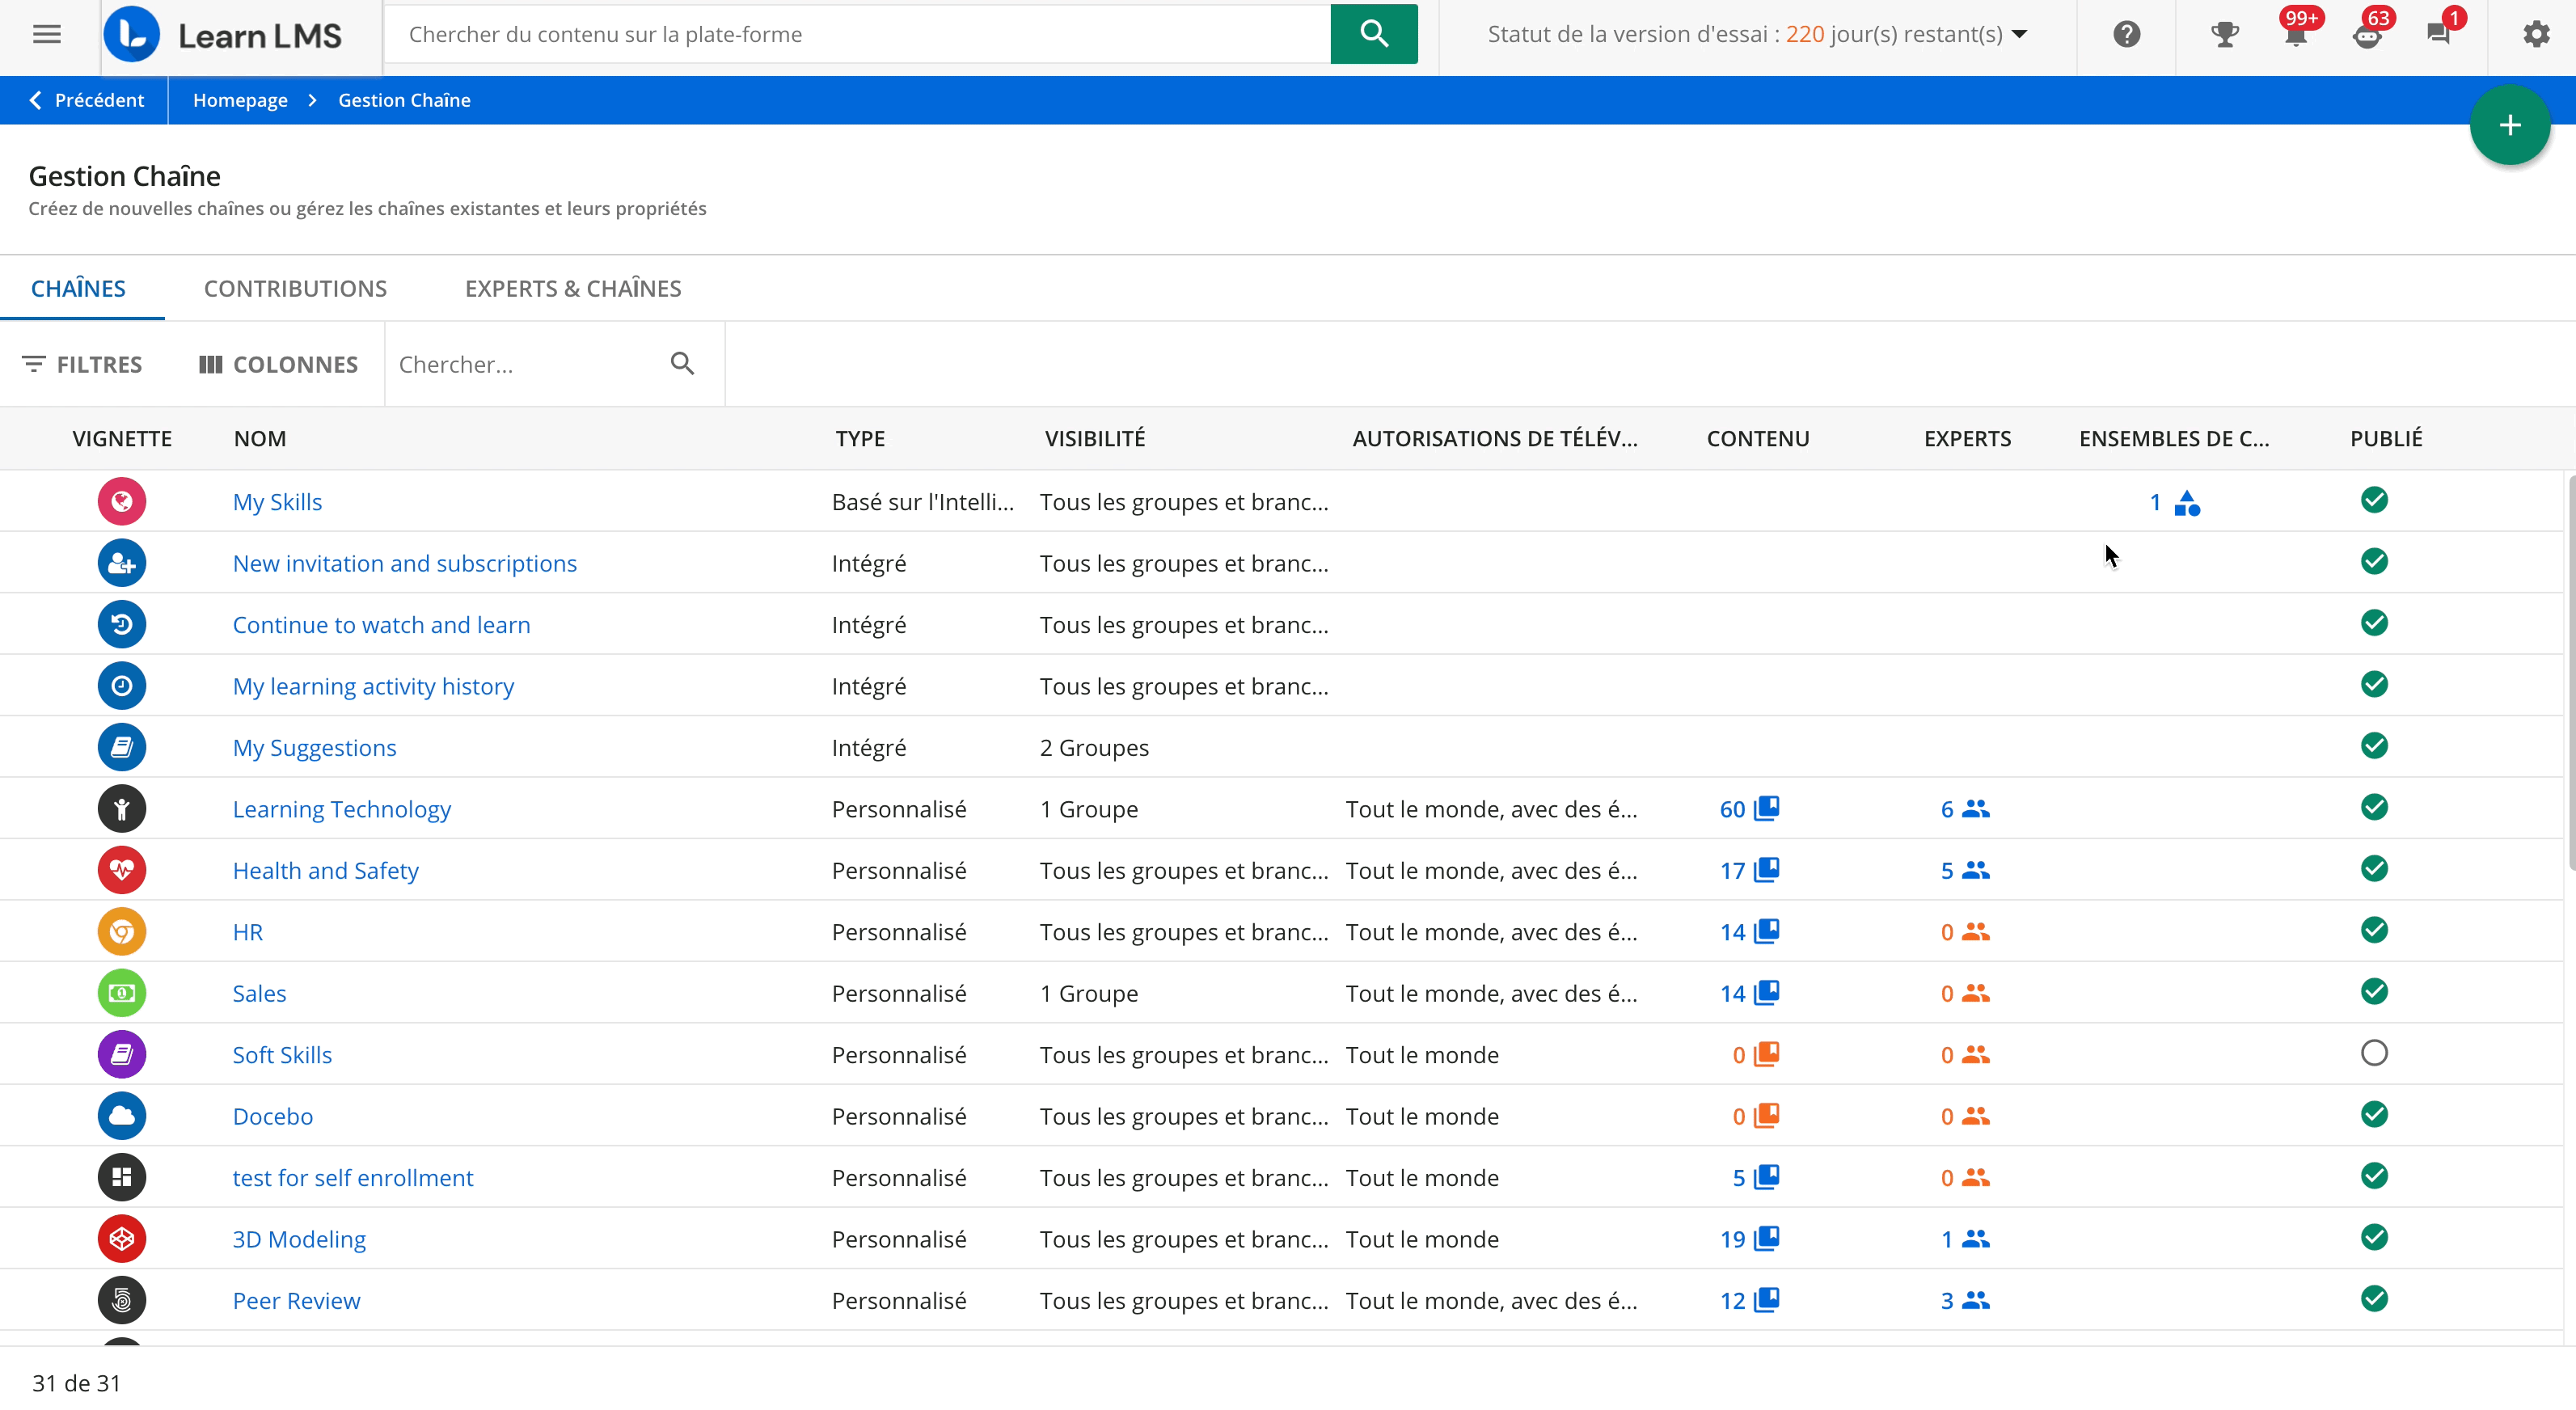2576x1410 pixels.
Task: Open the gamification trophy icon
Action: [2224, 35]
